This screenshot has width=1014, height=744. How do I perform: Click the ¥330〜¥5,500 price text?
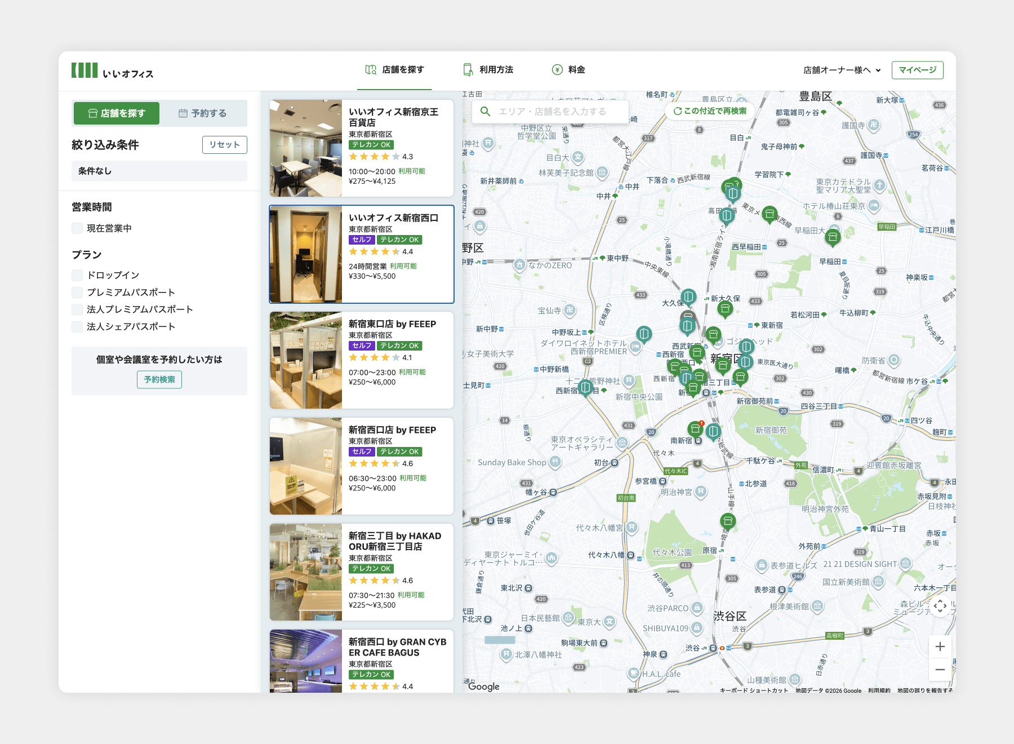[x=372, y=276]
